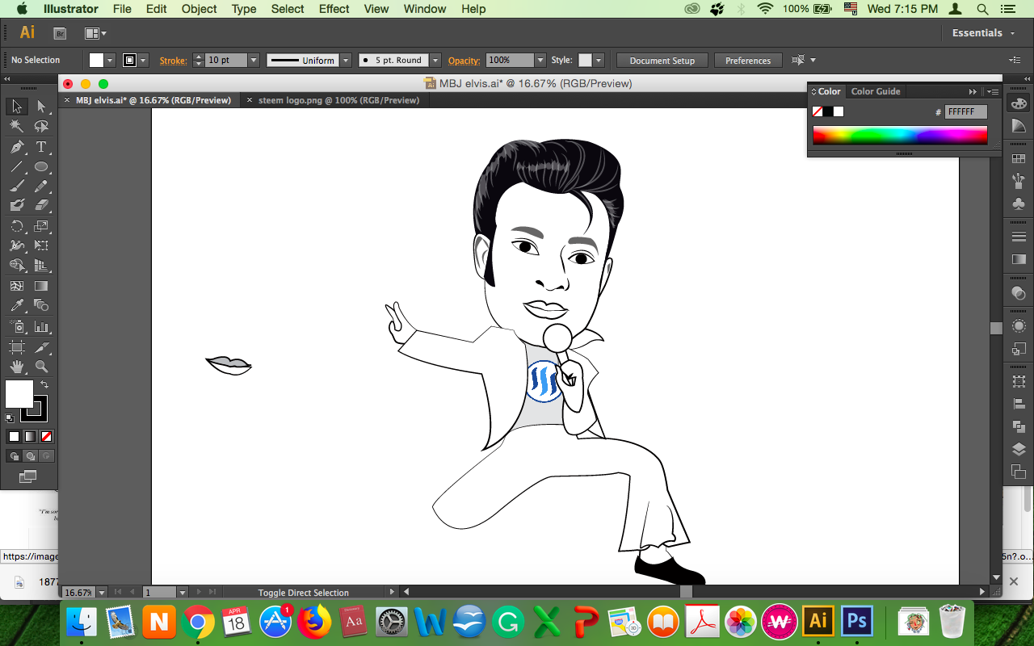Switch to steem logo.png document tab
The image size is (1034, 646).
pyautogui.click(x=338, y=100)
